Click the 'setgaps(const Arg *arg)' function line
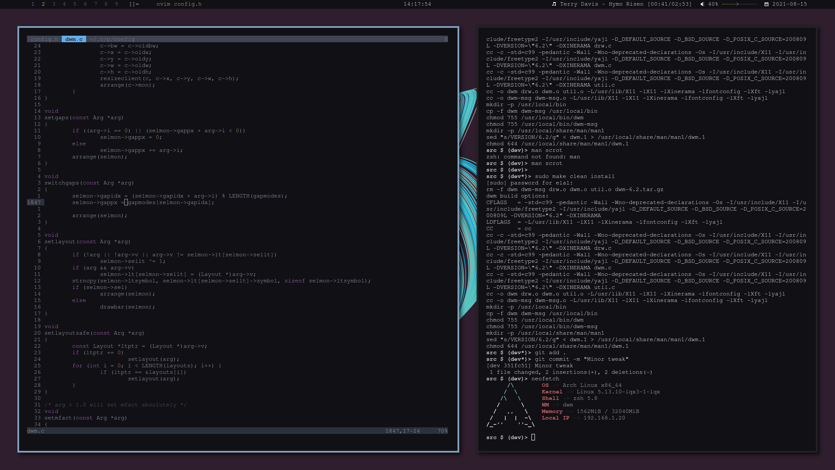Screen dimensions: 835x470 click(x=84, y=117)
